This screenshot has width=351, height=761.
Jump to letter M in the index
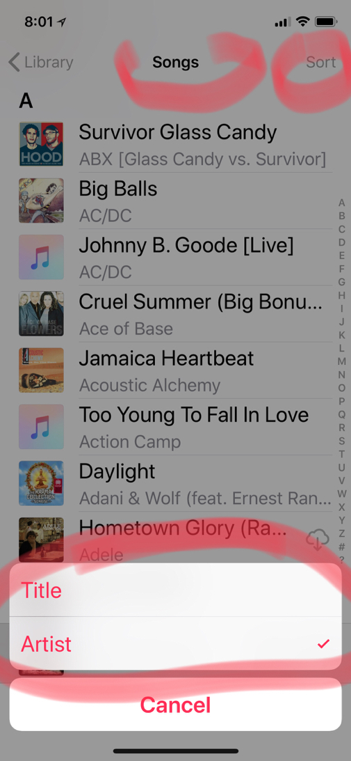(x=342, y=361)
